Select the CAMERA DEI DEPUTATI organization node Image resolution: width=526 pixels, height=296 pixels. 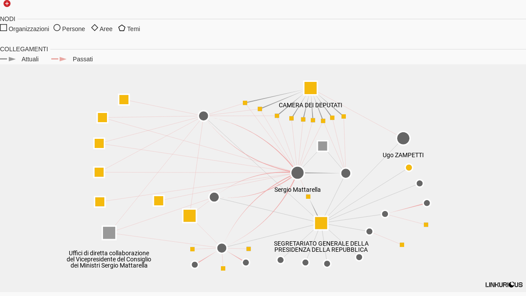click(x=310, y=88)
